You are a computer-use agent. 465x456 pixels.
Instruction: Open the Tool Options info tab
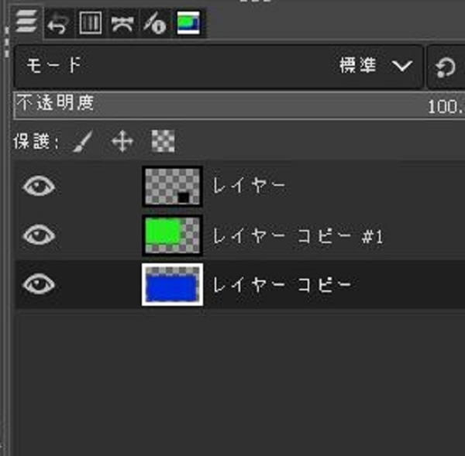[x=154, y=23]
